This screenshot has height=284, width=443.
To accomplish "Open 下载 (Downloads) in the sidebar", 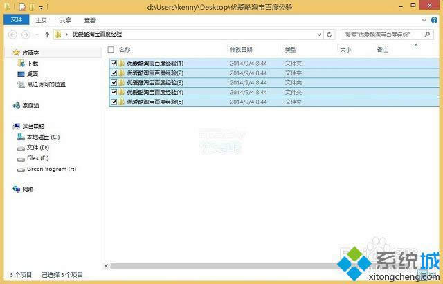I will coord(32,63).
